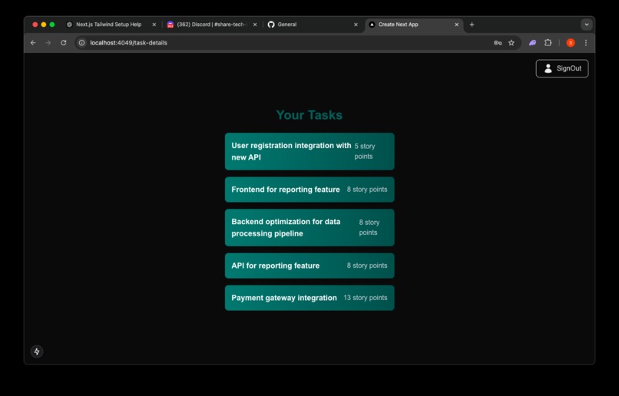The image size is (619, 396).
Task: Click the yellow macOS minimize window button
Action: [x=44, y=25]
